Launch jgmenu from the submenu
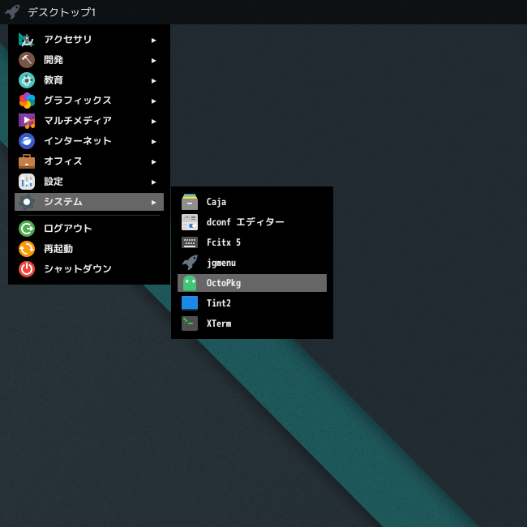This screenshot has width=527, height=527. coord(252,263)
